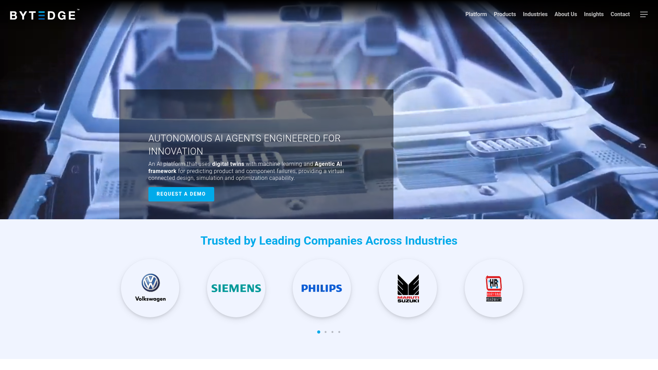Image resolution: width=658 pixels, height=370 pixels.
Task: Go to the Contact menu item
Action: click(620, 14)
